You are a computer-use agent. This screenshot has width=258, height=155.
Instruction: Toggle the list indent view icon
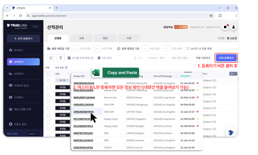pyautogui.click(x=51, y=58)
